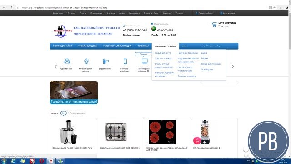Open the Russell Hobbs juicer product image

coord(68,132)
